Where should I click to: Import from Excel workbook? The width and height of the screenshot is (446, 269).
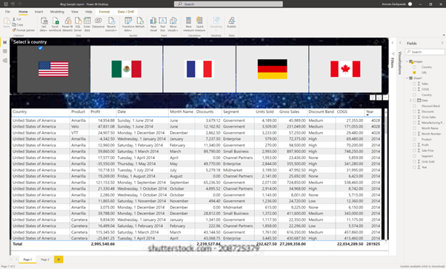pos(55,24)
